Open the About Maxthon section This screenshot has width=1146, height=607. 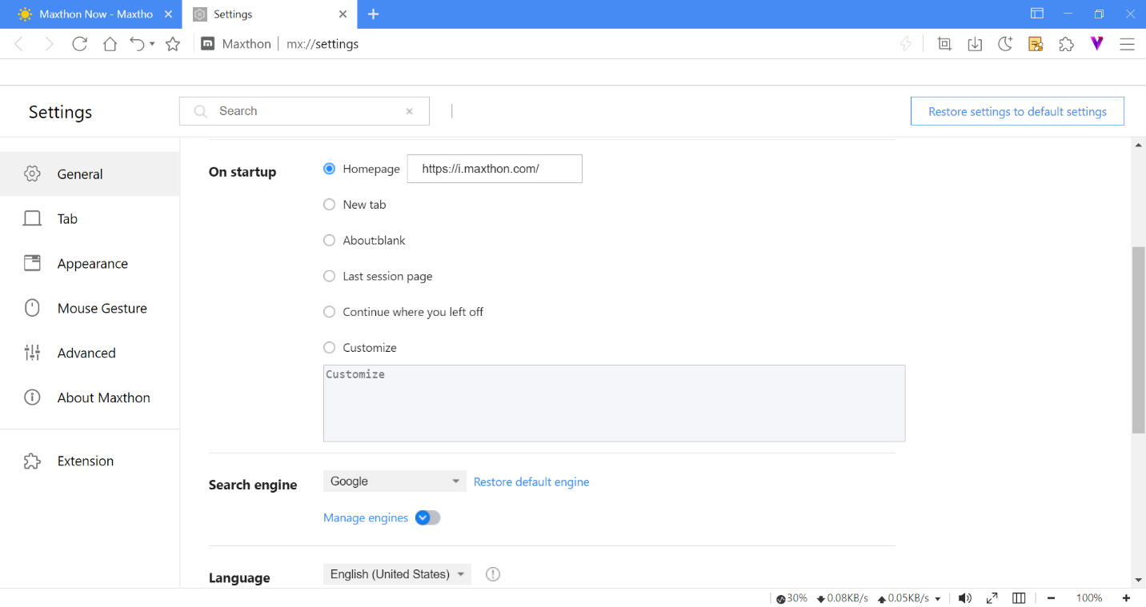pos(90,397)
